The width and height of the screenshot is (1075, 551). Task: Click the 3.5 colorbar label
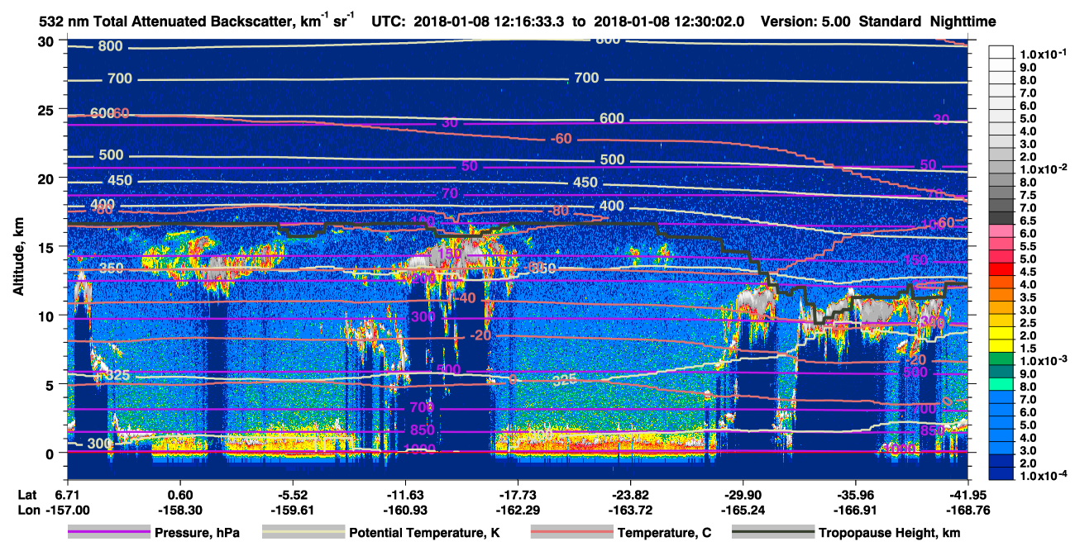click(x=1027, y=297)
